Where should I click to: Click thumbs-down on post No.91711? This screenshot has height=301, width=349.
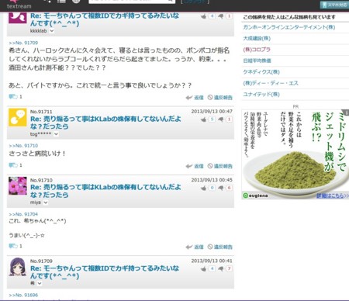pos(220,119)
